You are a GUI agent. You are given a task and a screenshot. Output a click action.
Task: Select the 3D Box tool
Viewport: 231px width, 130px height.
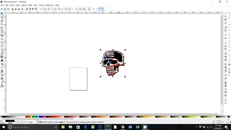(x=2, y=35)
